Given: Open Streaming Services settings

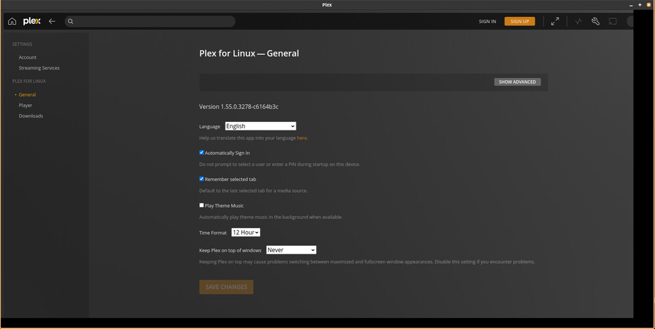Looking at the screenshot, I should (x=39, y=68).
